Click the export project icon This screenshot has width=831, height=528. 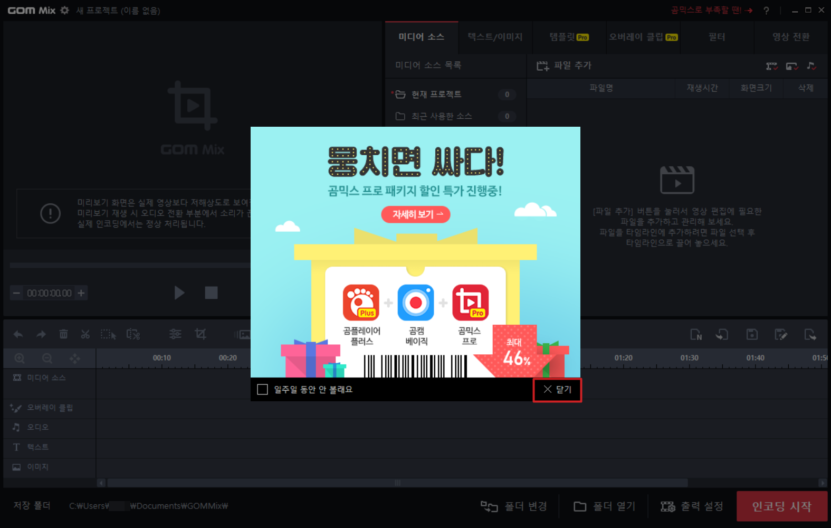click(810, 335)
